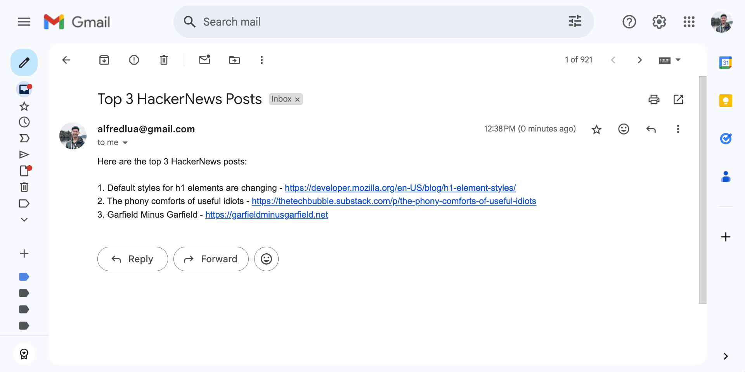Open input tools keyboard dropdown
Viewport: 745px width, 372px height.
(x=670, y=60)
